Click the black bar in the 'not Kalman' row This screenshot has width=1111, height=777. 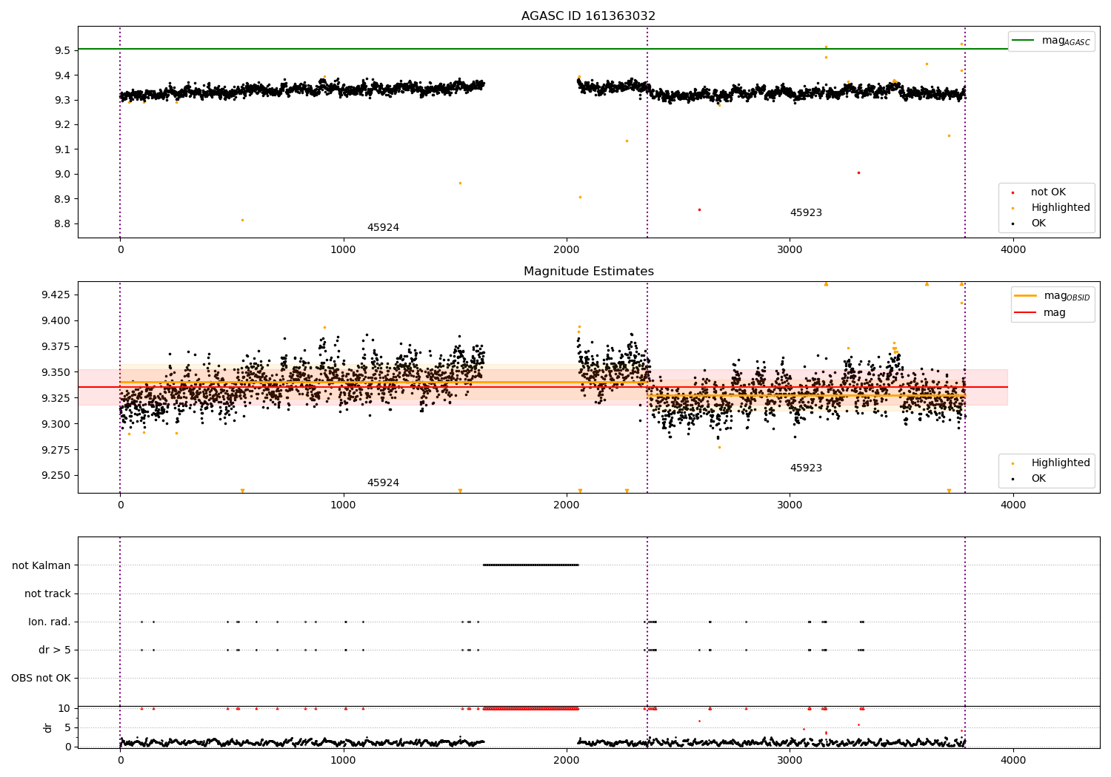pyautogui.click(x=530, y=565)
